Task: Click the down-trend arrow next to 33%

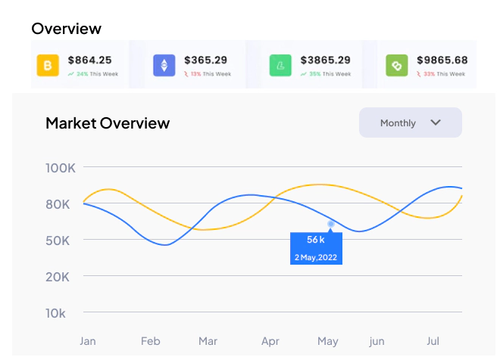Action: (x=419, y=74)
